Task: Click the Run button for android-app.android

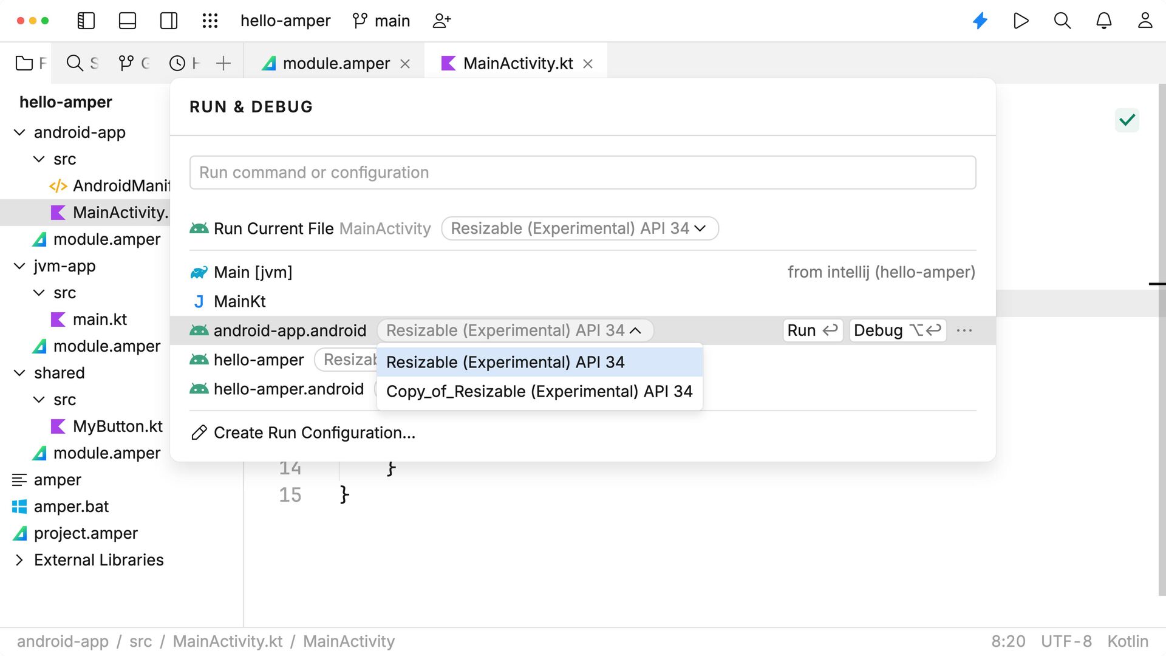Action: 813,330
